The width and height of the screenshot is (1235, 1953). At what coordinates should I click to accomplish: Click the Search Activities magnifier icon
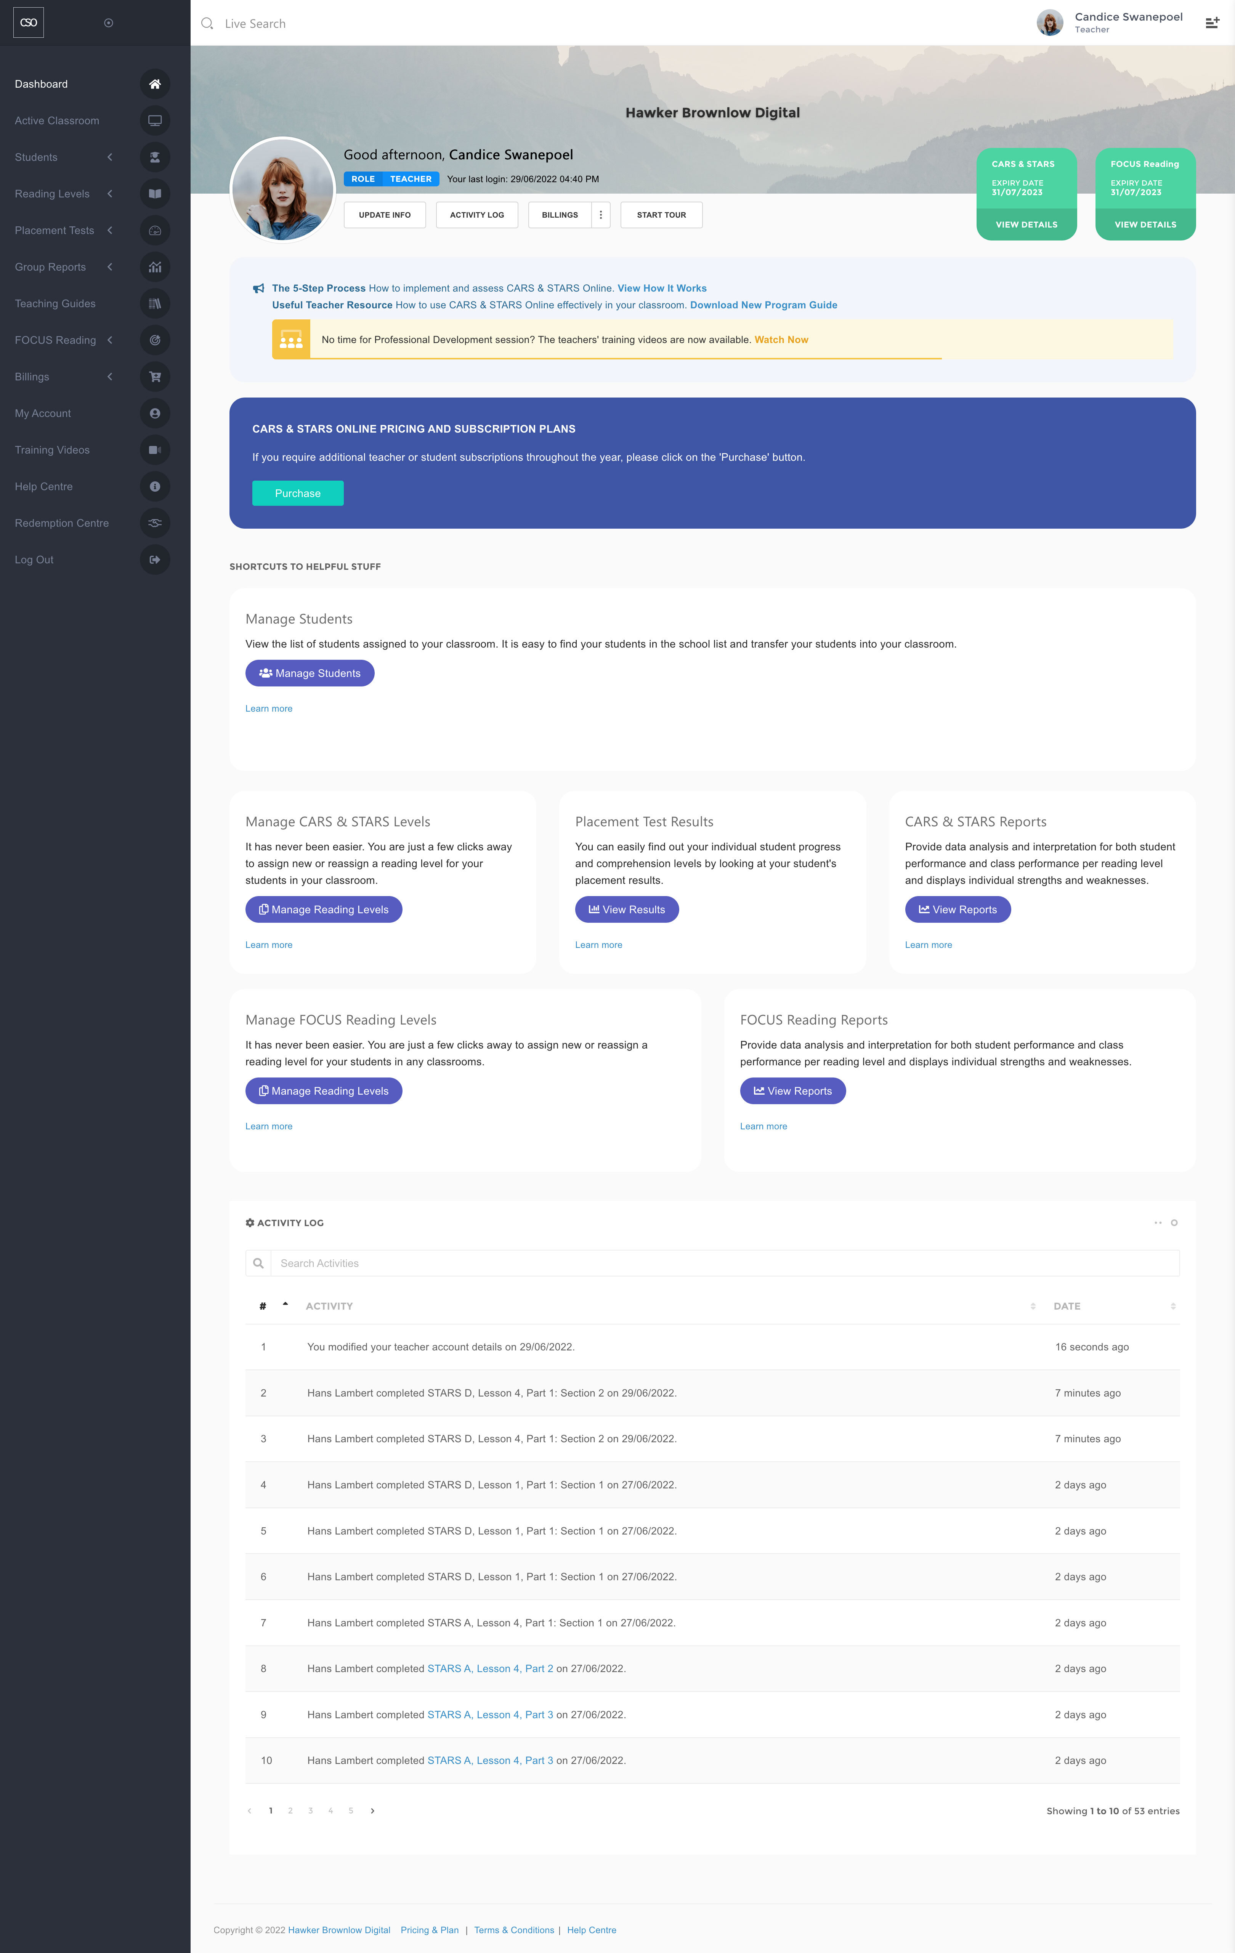(258, 1263)
